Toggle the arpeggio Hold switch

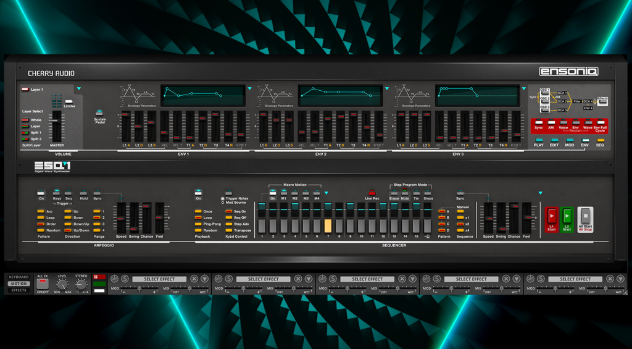(x=84, y=193)
